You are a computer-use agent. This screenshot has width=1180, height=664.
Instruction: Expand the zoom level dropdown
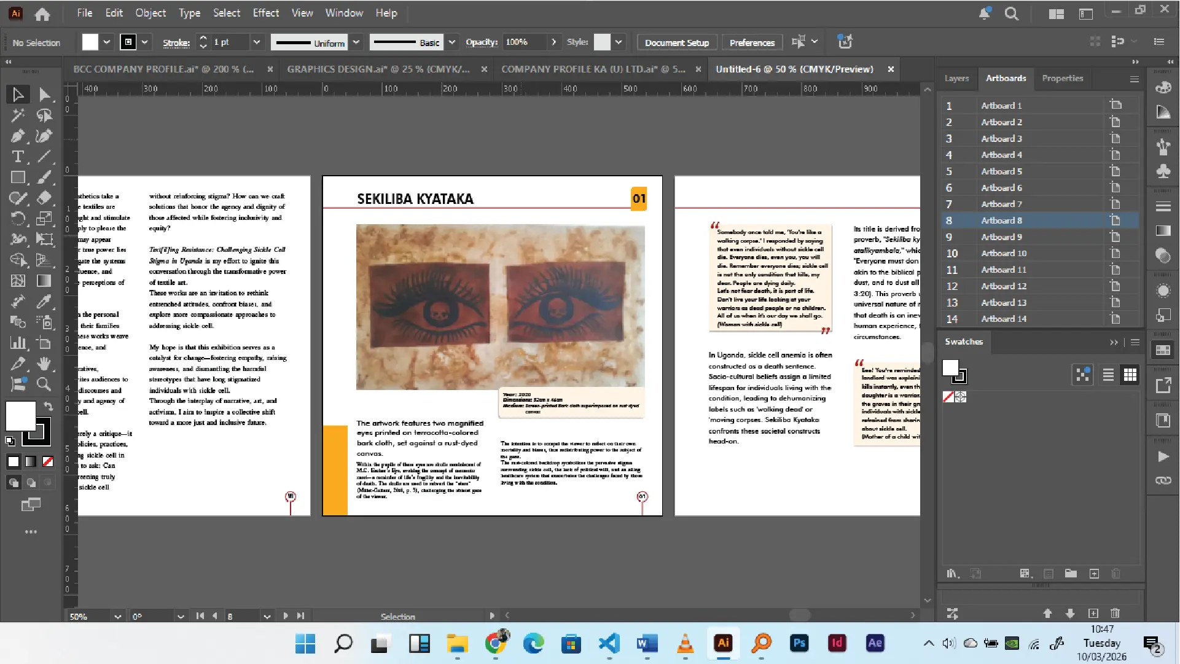pos(117,616)
